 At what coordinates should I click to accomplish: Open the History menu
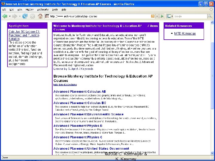30,10
